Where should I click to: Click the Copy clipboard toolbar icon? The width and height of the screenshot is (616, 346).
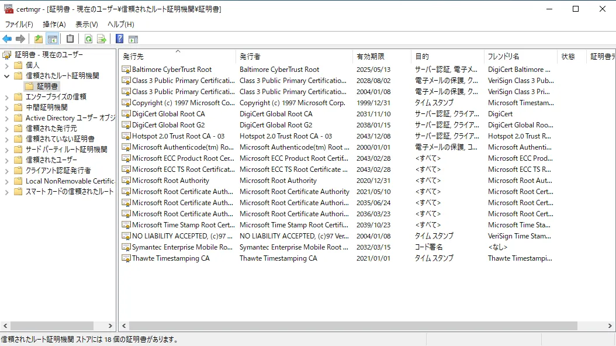70,39
